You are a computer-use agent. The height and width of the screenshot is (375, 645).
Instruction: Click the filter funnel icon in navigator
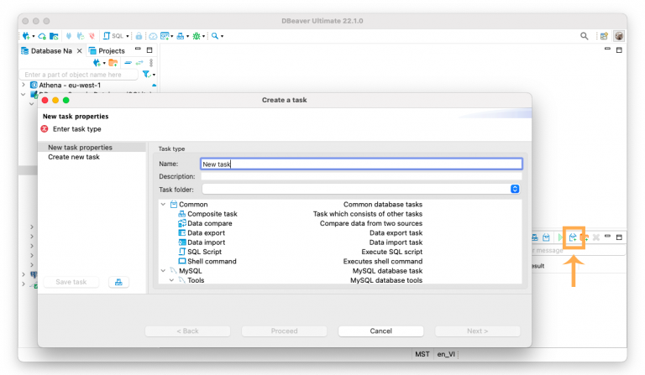click(146, 75)
